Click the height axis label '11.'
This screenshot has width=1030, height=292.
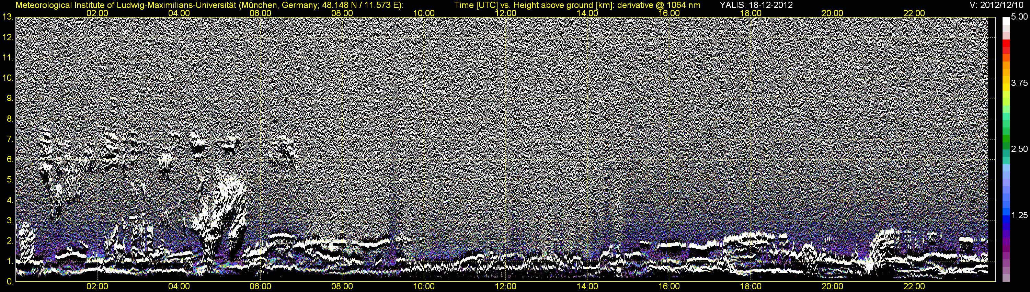[8, 58]
